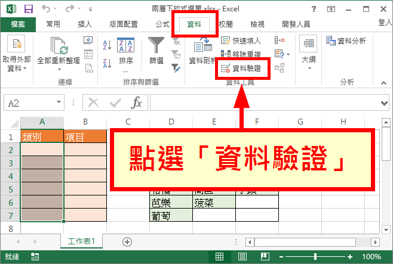
Task: Open the Advanced filter icon
Action: 176,68
